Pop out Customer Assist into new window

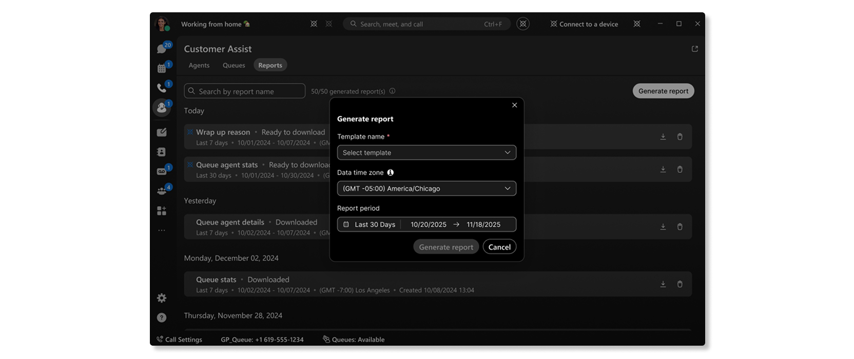click(x=695, y=49)
